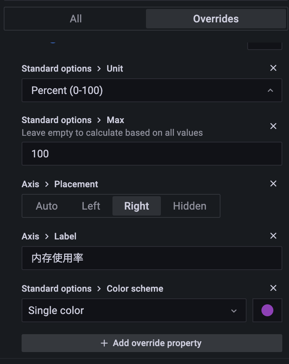Remove the Unit override property
289x364 pixels.
(273, 68)
